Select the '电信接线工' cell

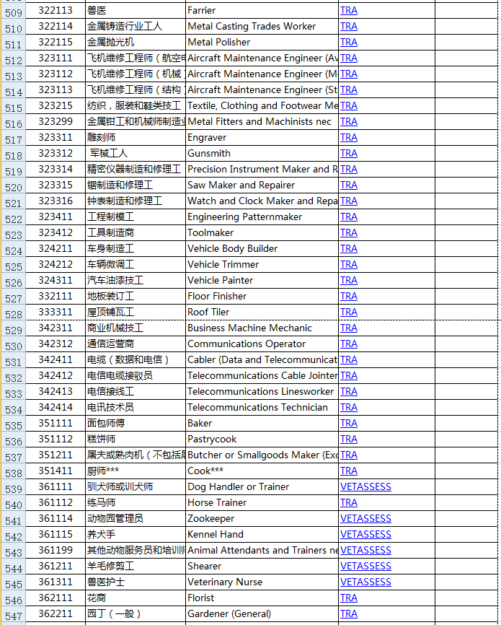coord(136,392)
